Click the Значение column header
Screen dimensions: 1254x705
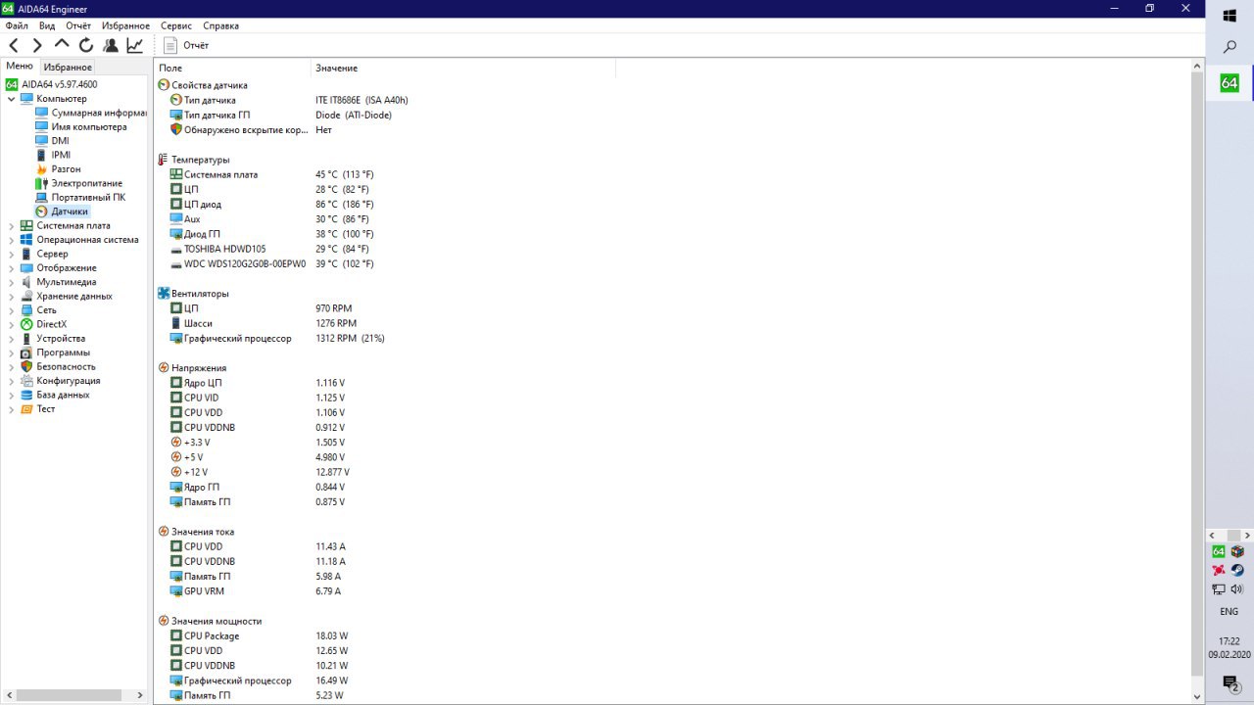463,68
